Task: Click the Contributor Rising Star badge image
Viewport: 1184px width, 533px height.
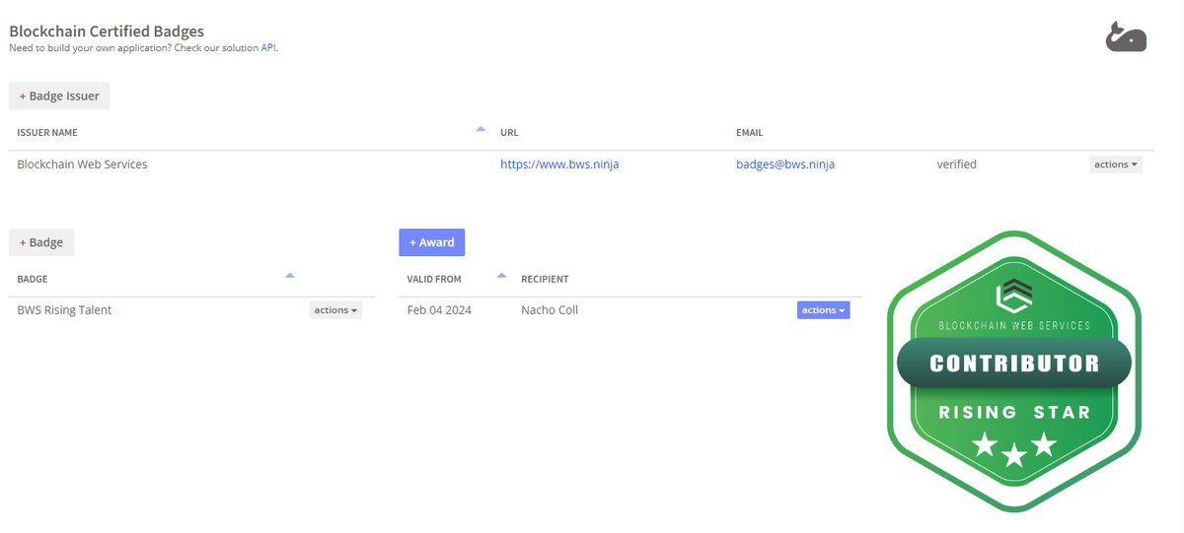Action: pos(1013,372)
